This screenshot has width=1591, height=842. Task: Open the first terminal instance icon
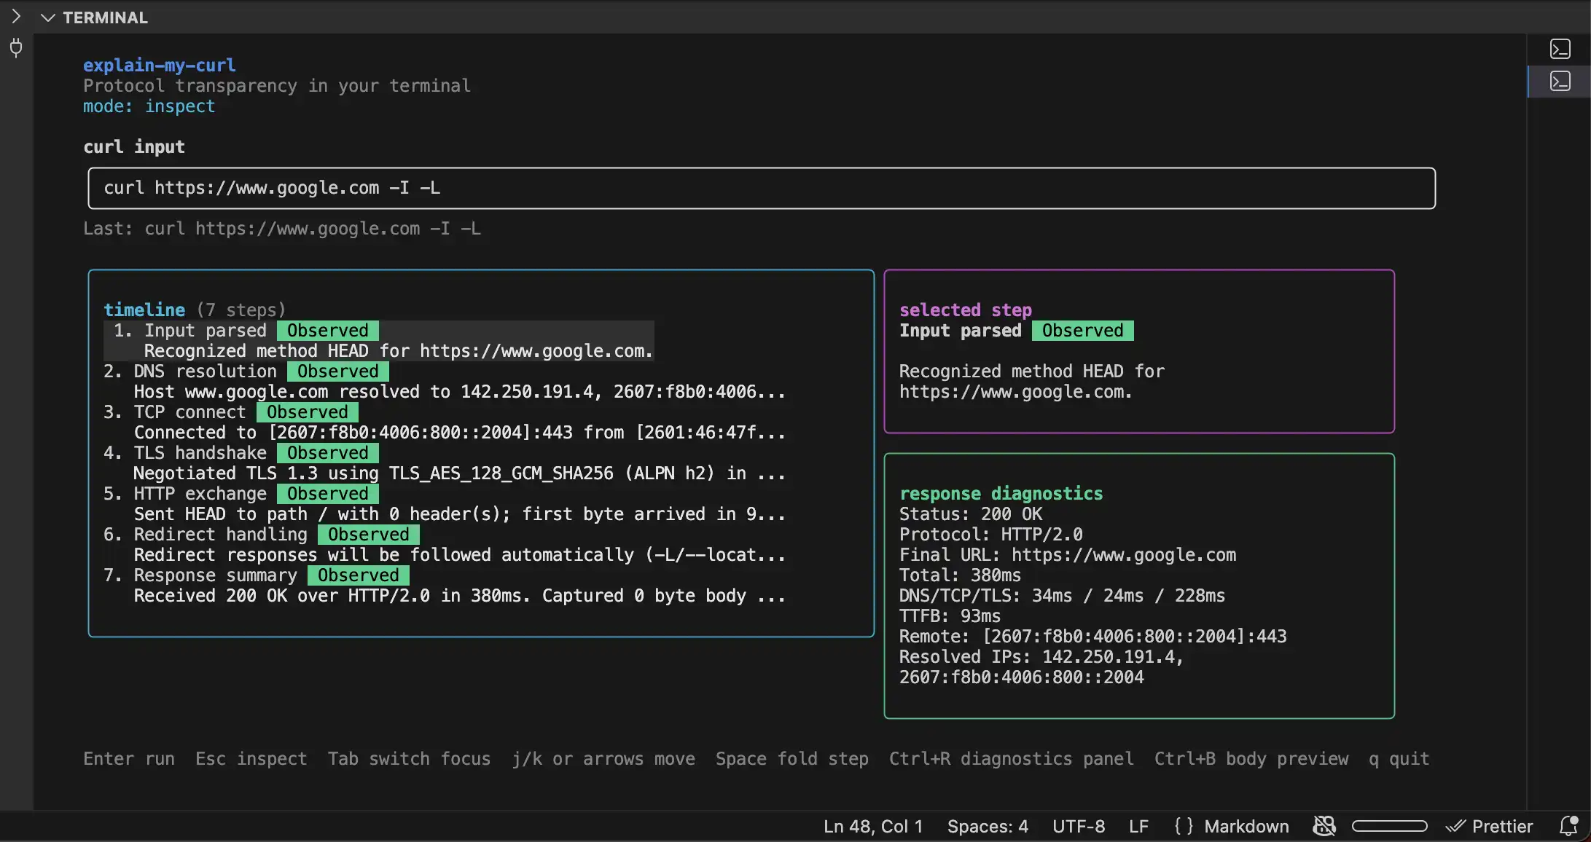1560,50
